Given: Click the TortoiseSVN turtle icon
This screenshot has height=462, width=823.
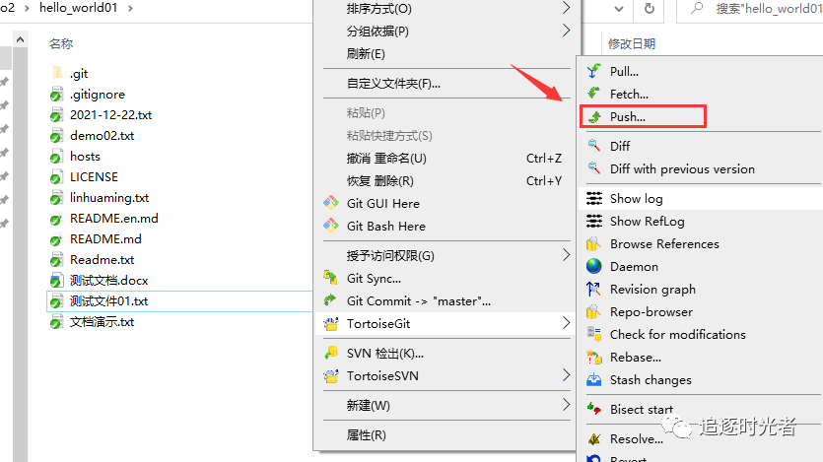Looking at the screenshot, I should [x=330, y=375].
